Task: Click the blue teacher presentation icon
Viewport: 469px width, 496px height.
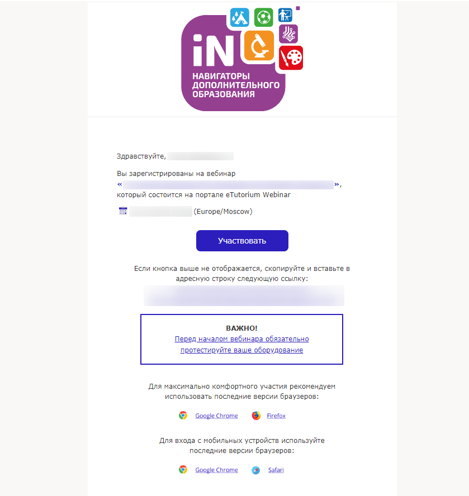Action: (x=285, y=15)
